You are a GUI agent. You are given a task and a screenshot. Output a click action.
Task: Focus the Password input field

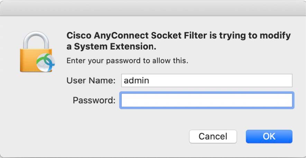tap(206, 101)
